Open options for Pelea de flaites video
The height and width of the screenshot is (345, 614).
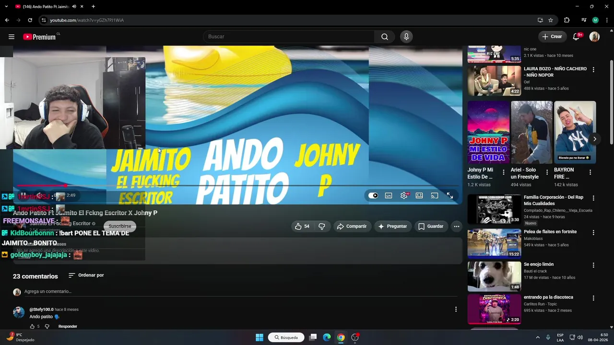coord(593,232)
